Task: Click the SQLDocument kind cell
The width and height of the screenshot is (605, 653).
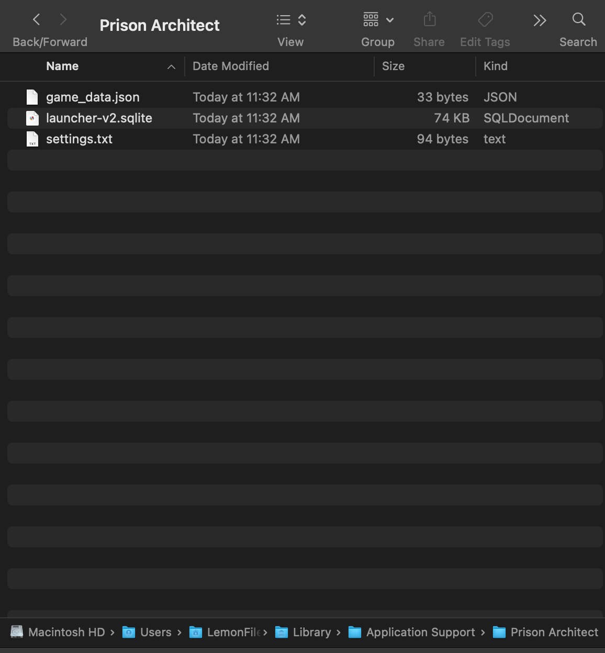Action: pos(526,118)
